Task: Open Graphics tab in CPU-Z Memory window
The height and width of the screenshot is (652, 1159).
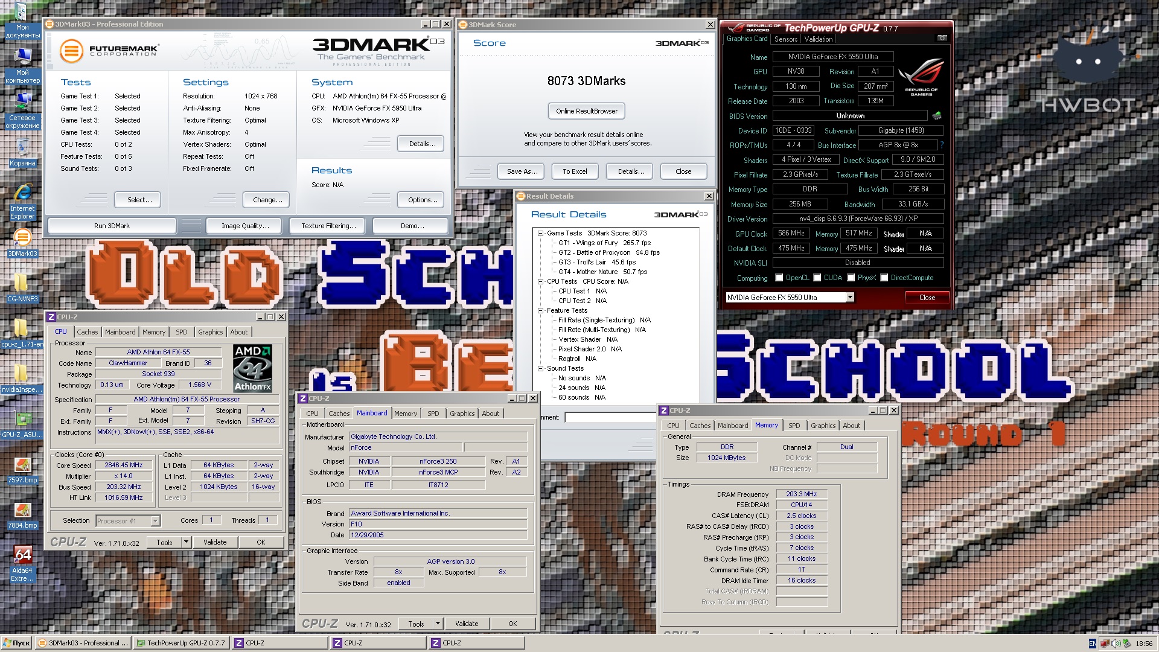Action: pos(823,426)
